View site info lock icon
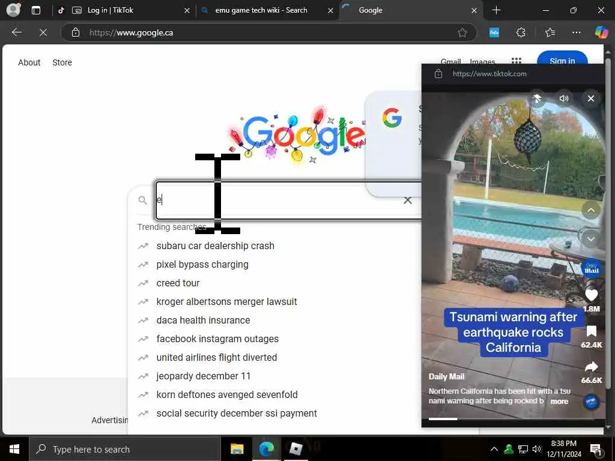 pos(75,32)
